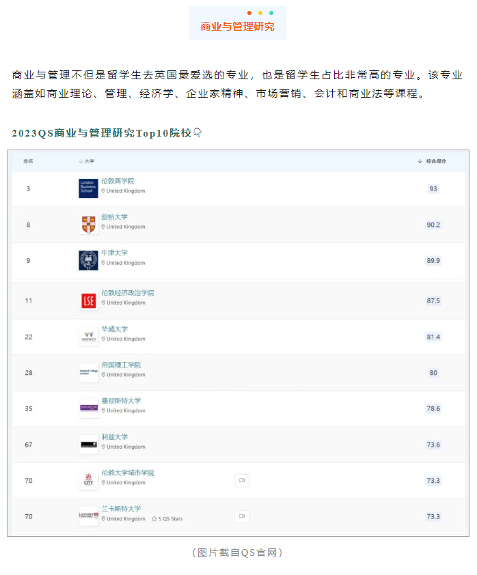477x575 pixels.
Task: Select the 排名 column header
Action: tap(28, 161)
